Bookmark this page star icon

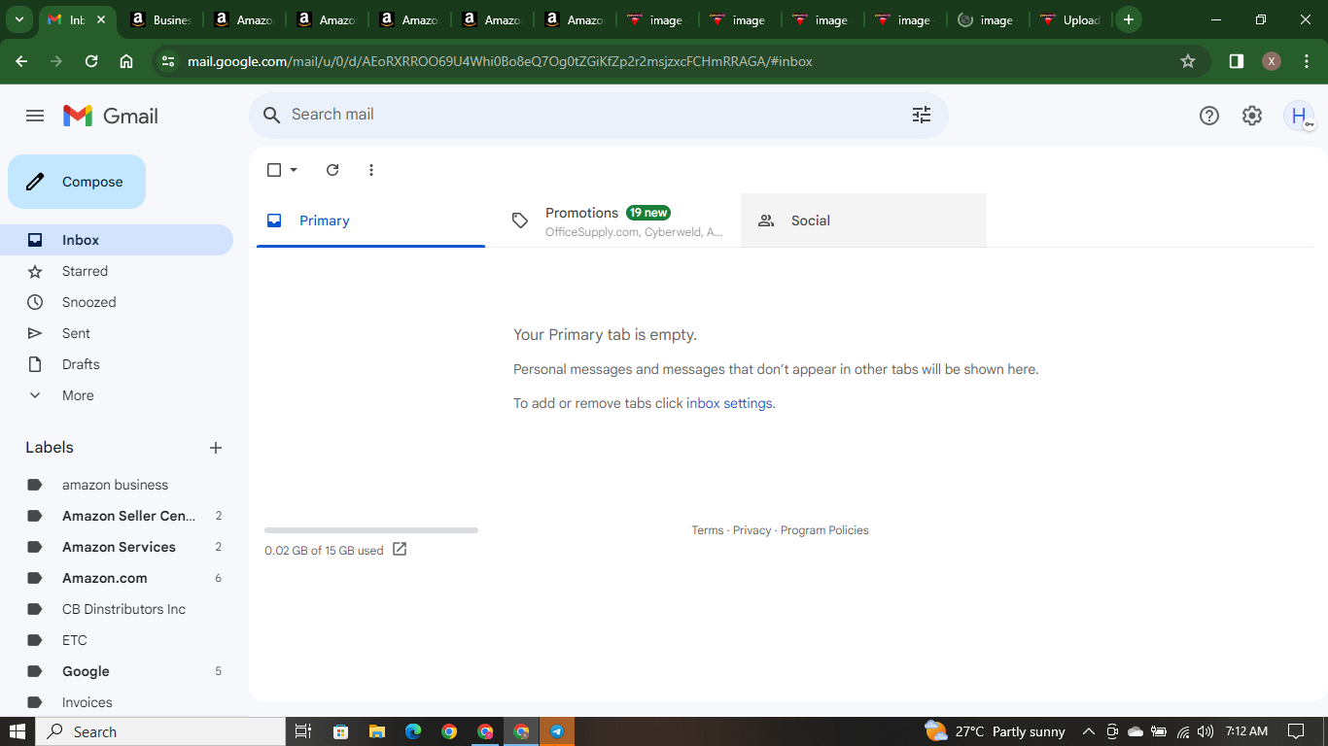[x=1188, y=61]
